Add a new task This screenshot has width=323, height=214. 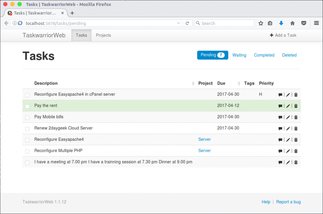pos(283,35)
